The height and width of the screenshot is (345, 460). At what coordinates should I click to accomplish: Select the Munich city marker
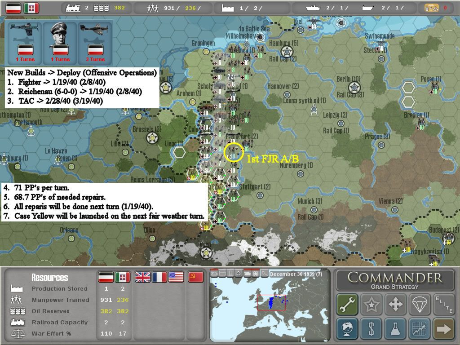click(314, 209)
